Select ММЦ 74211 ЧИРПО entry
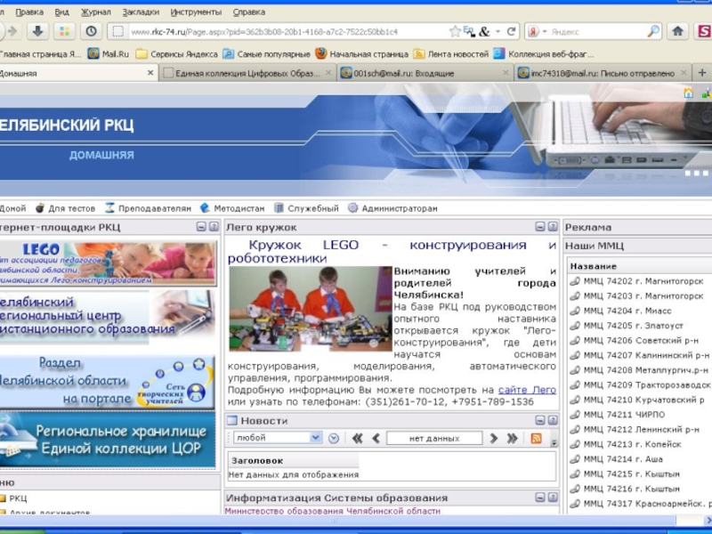The image size is (712, 534). pyautogui.click(x=617, y=415)
